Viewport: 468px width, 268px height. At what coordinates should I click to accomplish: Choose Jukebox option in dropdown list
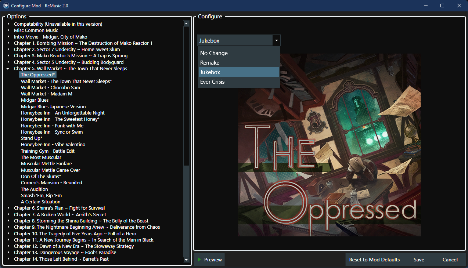coord(239,72)
